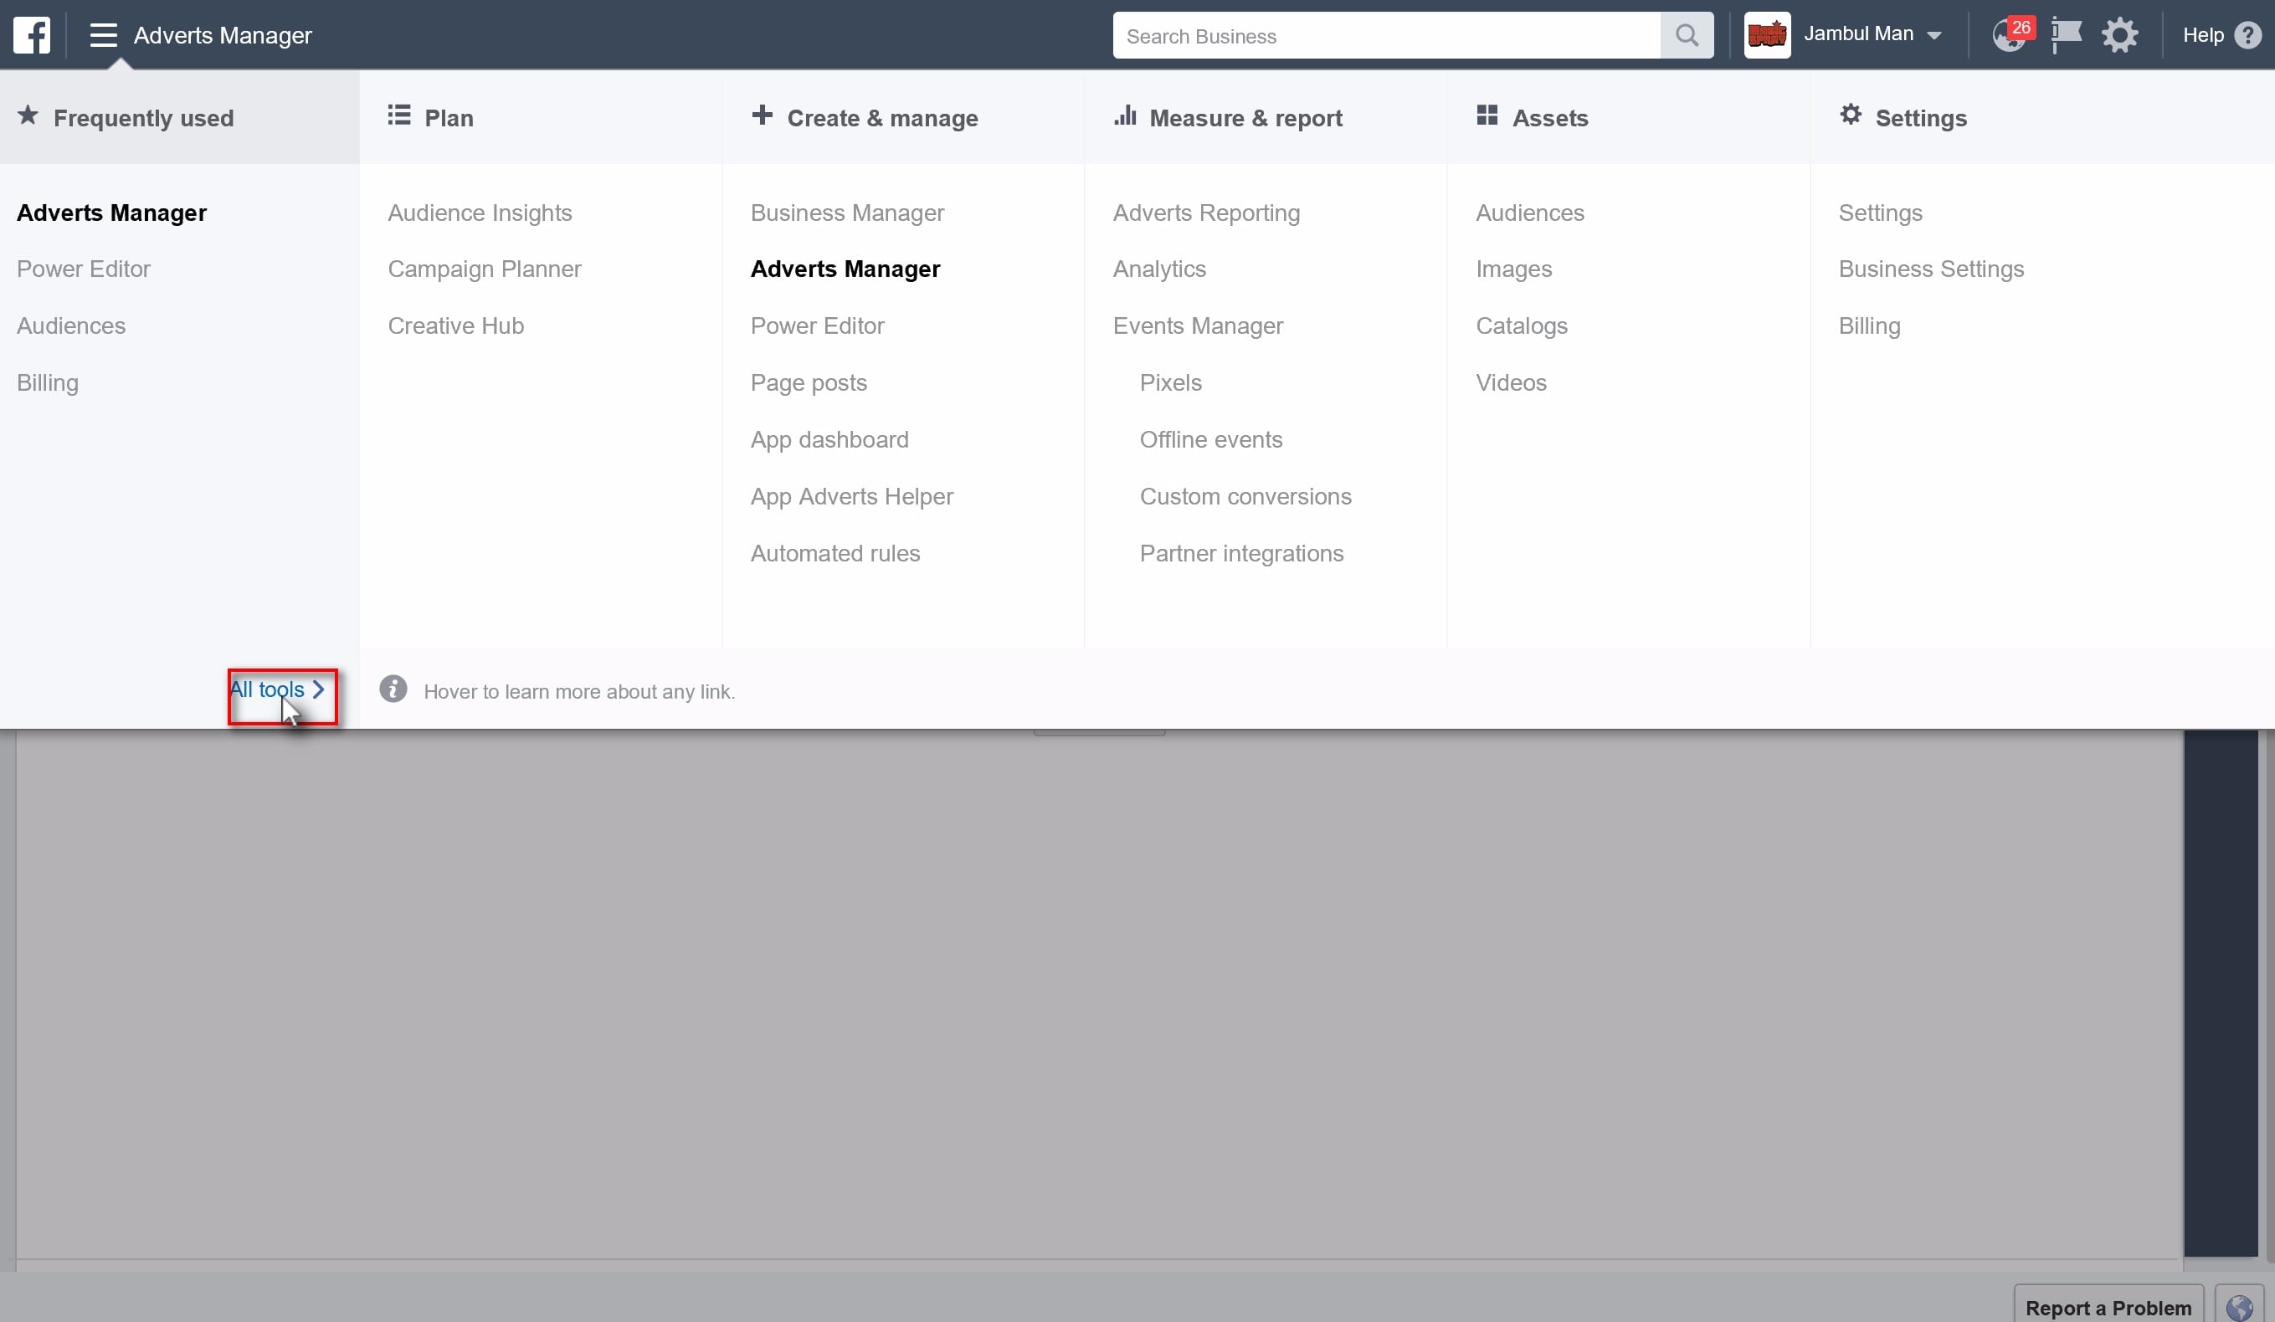The image size is (2275, 1322).
Task: Open Audience Insights
Action: [x=480, y=213]
